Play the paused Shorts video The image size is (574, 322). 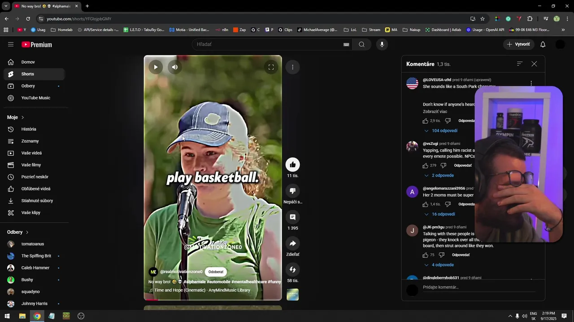point(156,67)
